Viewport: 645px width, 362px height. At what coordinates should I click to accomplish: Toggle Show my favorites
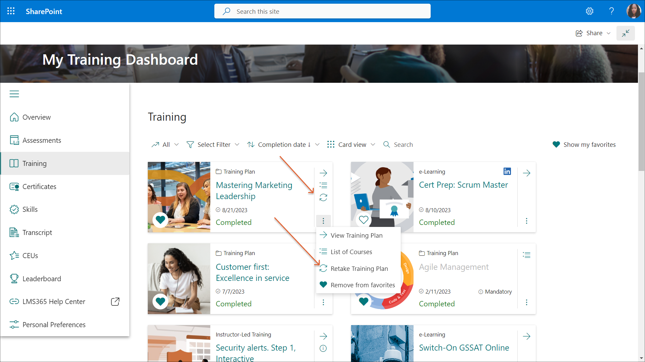(584, 144)
